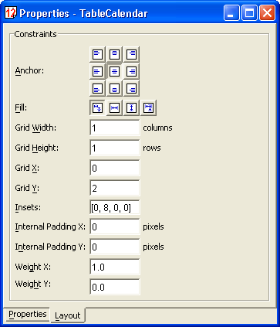Select the middle-left anchor button

tap(97, 71)
